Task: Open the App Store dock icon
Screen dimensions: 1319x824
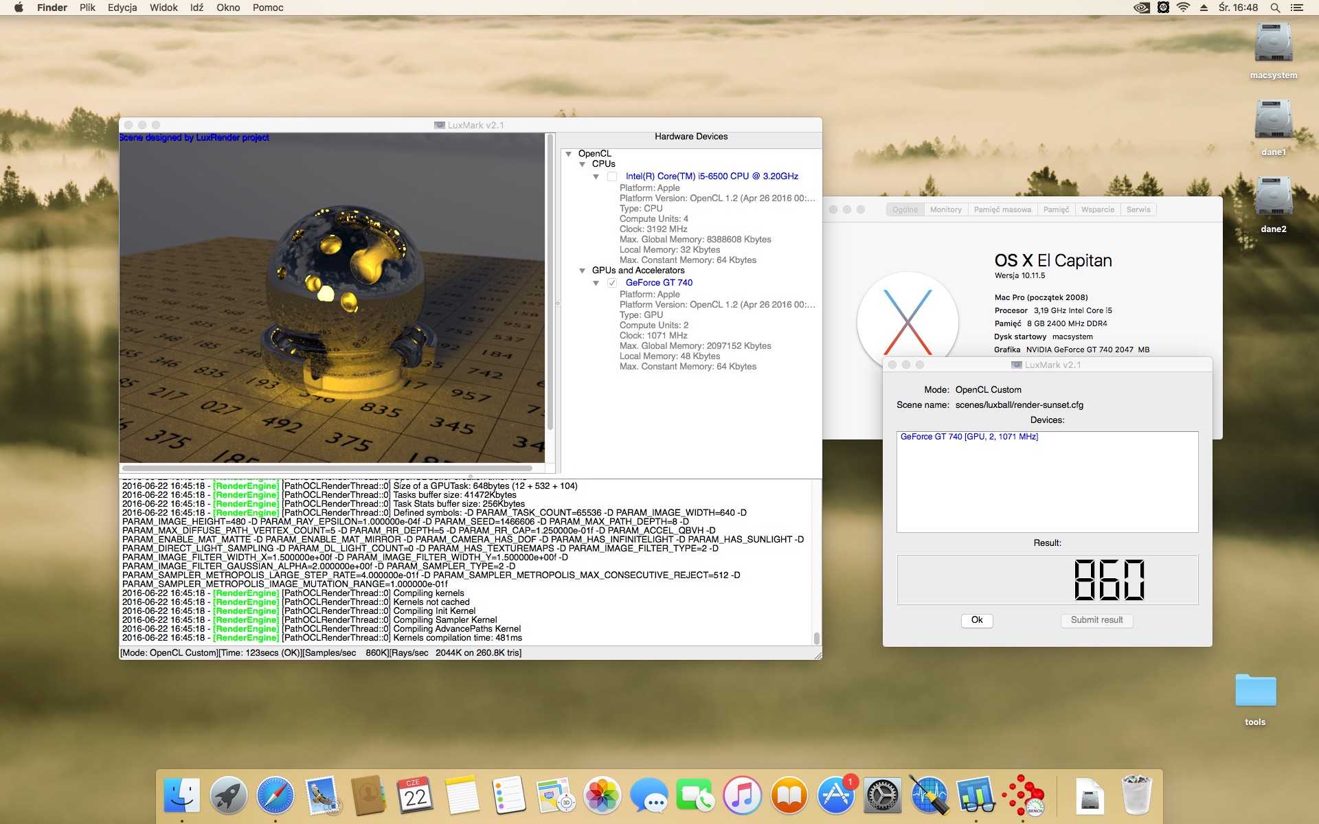Action: pos(835,796)
